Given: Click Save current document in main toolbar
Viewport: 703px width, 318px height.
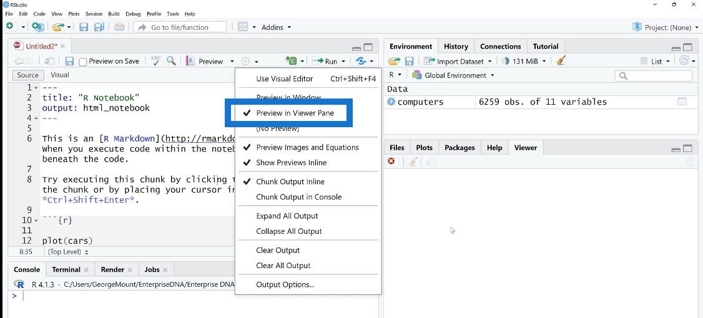Looking at the screenshot, I should click(84, 27).
